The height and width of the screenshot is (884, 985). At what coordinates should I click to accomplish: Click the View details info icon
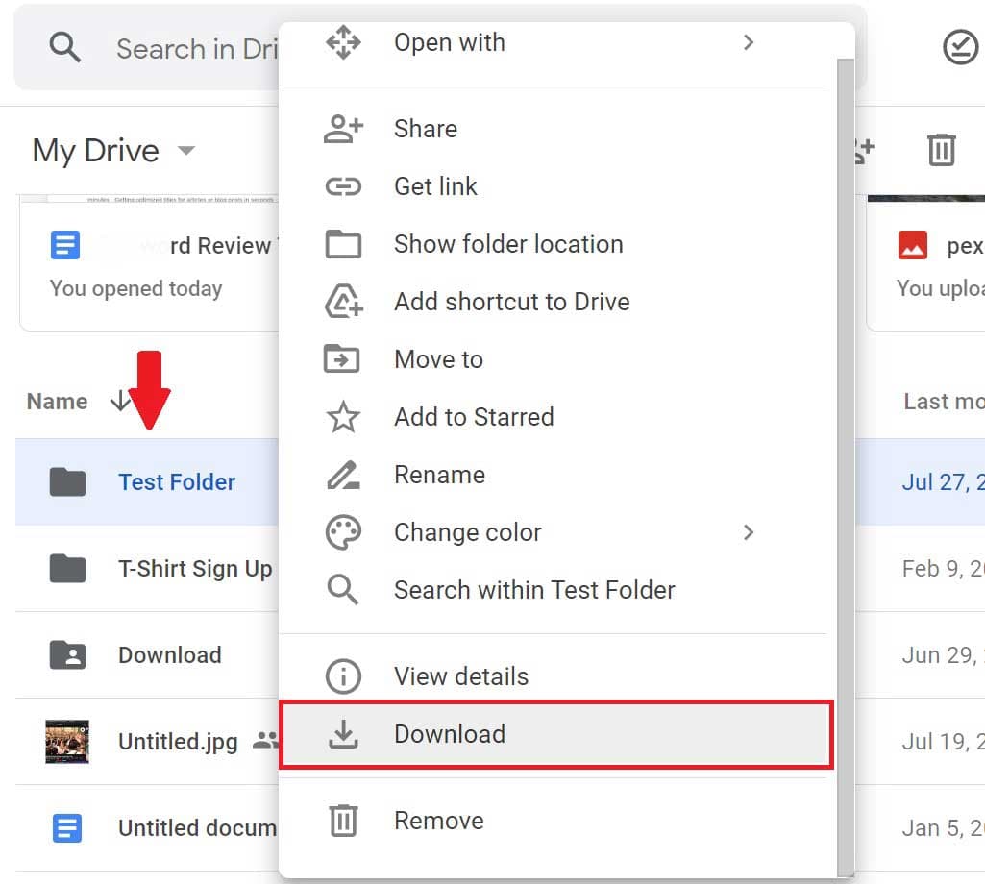(x=343, y=675)
